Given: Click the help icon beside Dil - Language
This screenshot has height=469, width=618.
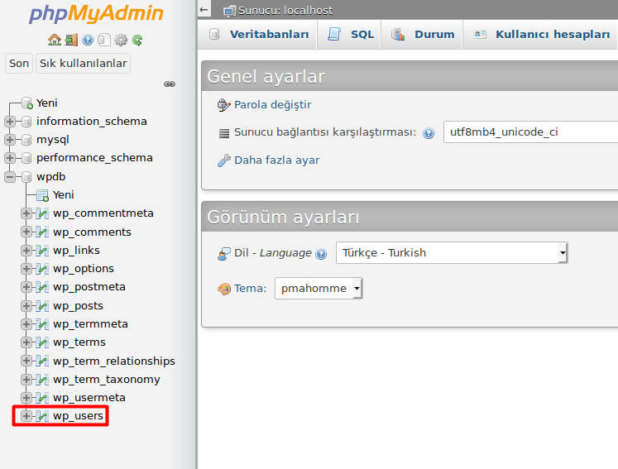Looking at the screenshot, I should 321,254.
